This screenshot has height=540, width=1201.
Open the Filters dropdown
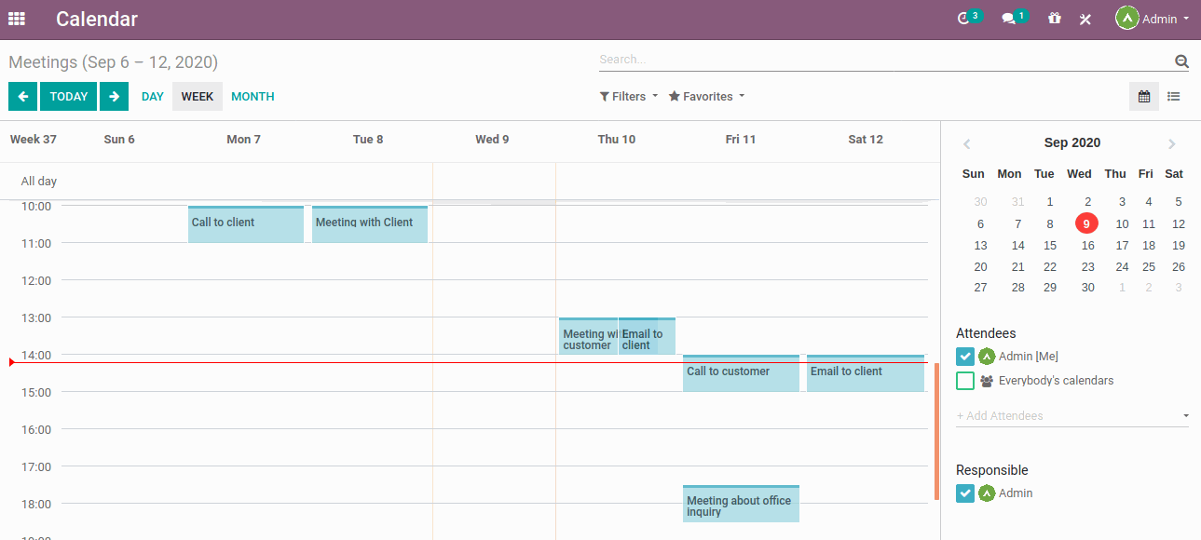[628, 96]
